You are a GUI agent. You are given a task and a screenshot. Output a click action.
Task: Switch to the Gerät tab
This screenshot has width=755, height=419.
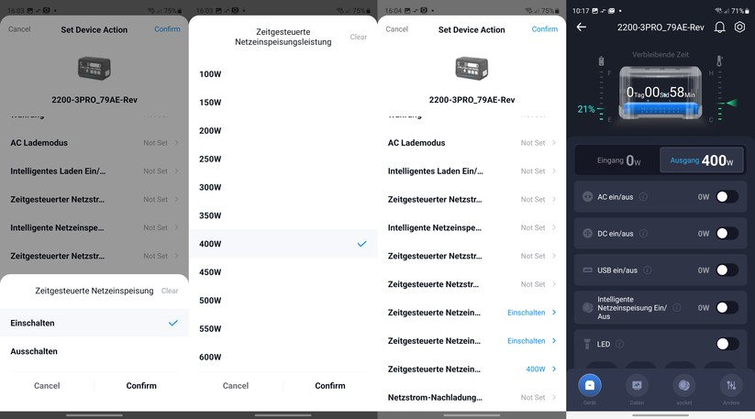(589, 386)
